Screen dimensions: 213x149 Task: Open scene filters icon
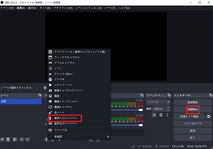tap(15, 139)
